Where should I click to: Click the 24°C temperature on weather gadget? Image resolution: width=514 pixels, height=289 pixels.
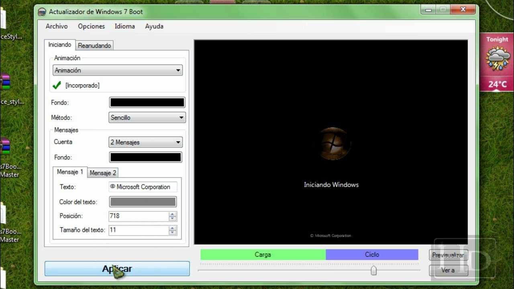click(x=498, y=84)
